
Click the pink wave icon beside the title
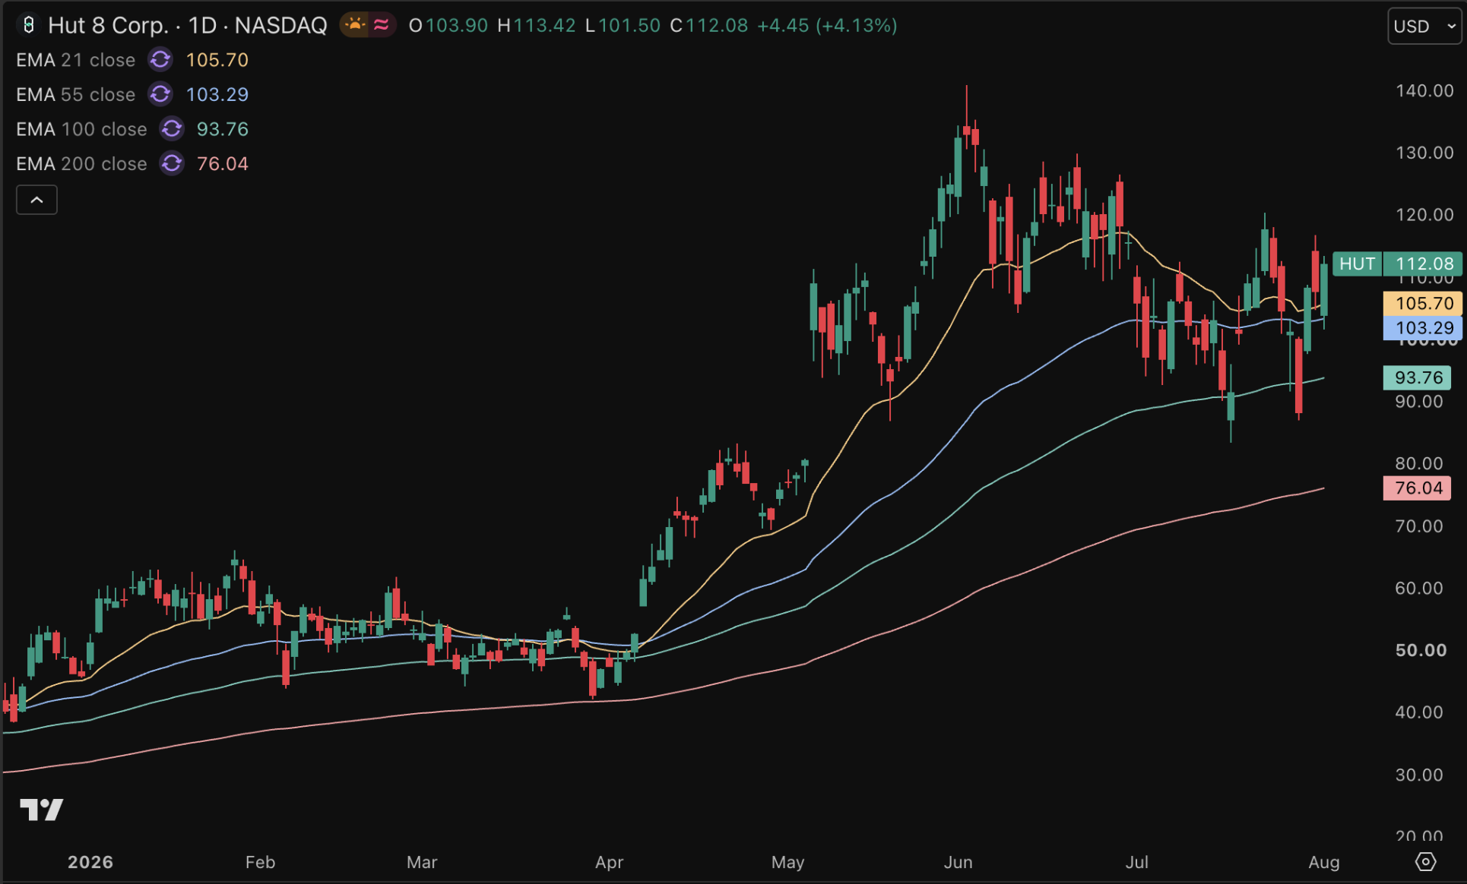(382, 25)
